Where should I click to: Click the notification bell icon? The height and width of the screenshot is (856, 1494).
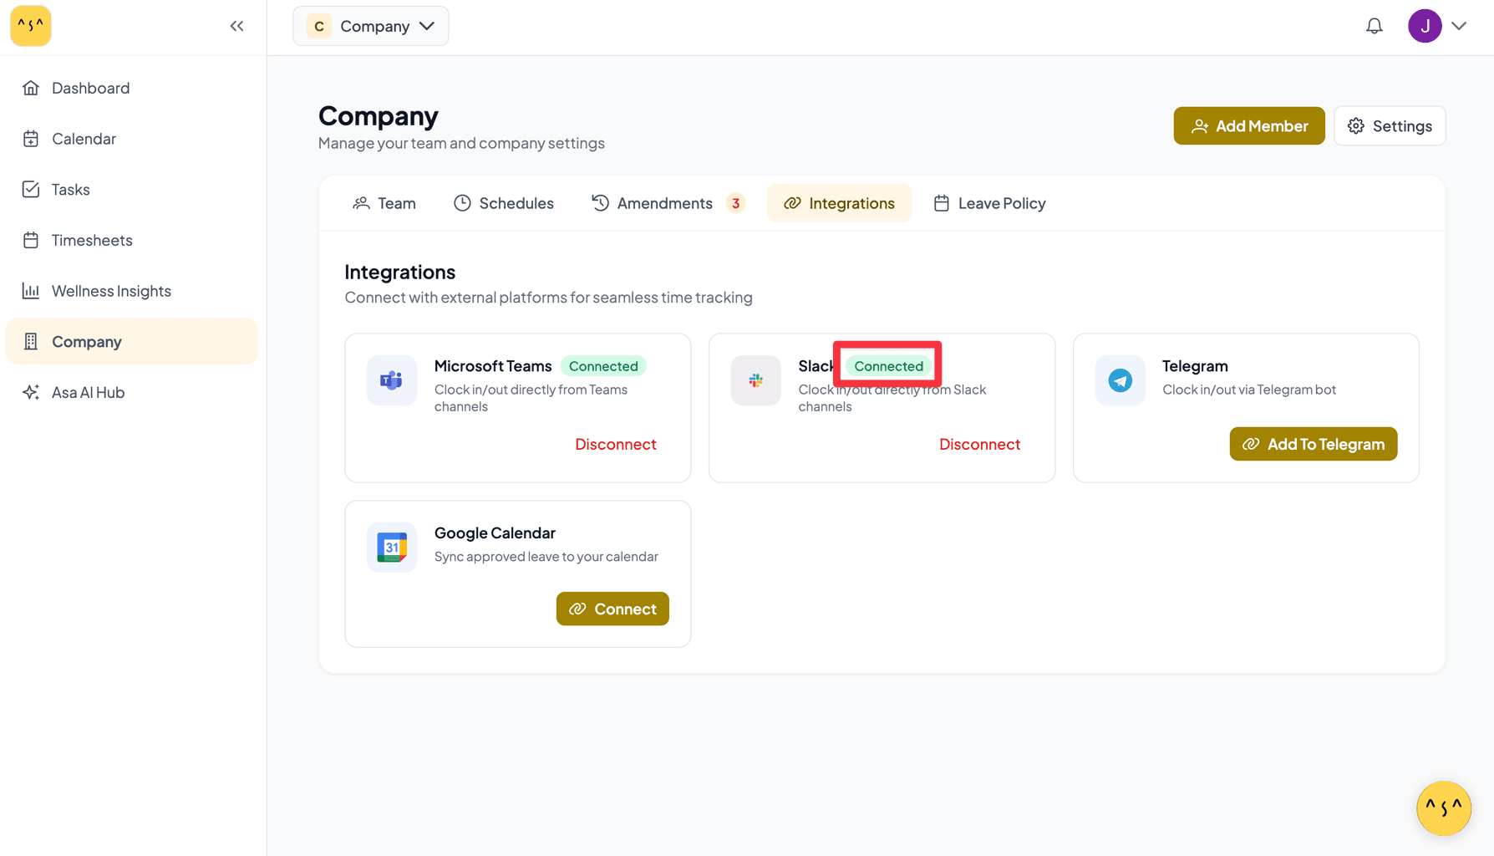click(x=1374, y=26)
